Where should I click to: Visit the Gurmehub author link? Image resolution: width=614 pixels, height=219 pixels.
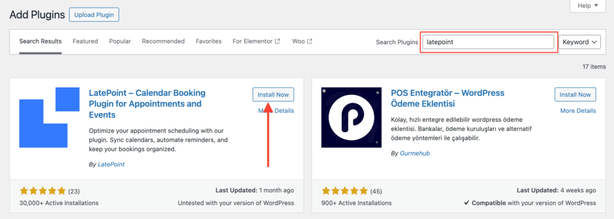415,153
